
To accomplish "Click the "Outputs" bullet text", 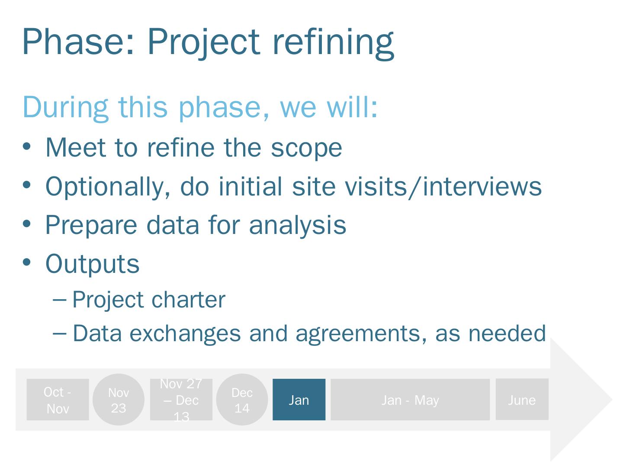I will 92,263.
